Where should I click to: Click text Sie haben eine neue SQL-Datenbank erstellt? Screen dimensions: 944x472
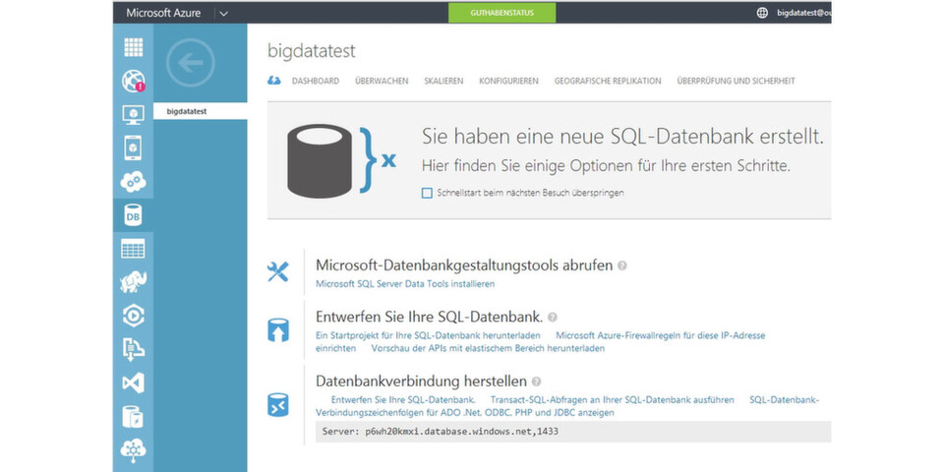622,137
